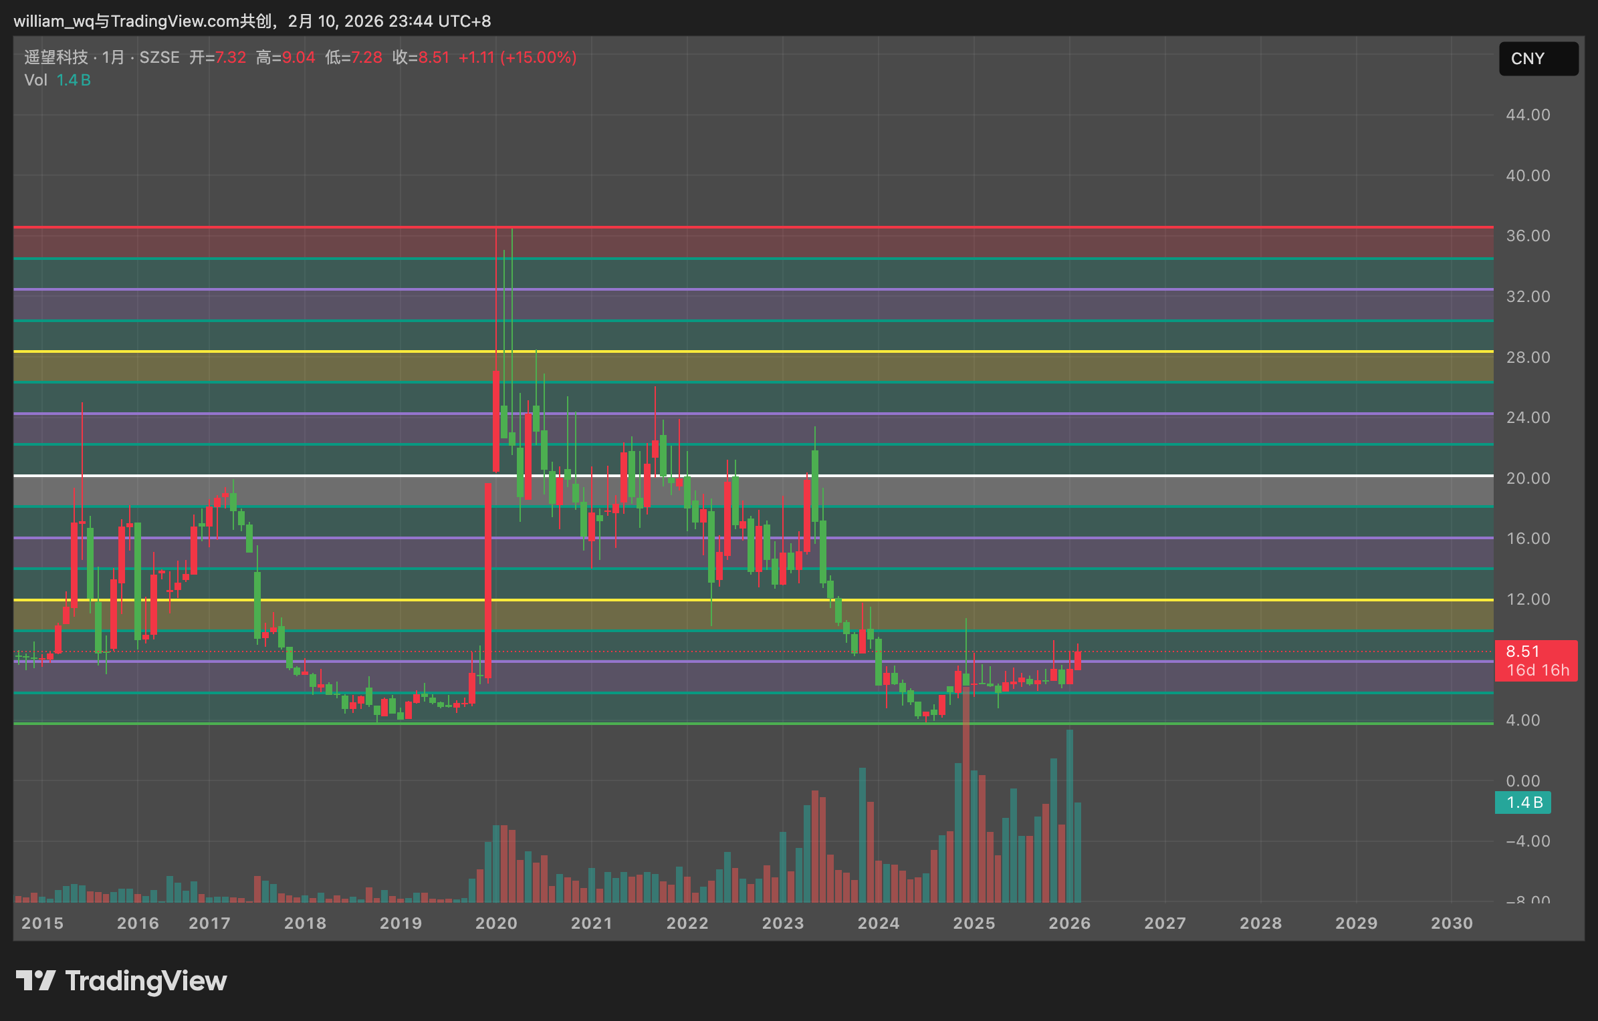1598x1021 pixels.
Task: Click the +1.11 (+15.00%) change value
Action: (518, 57)
